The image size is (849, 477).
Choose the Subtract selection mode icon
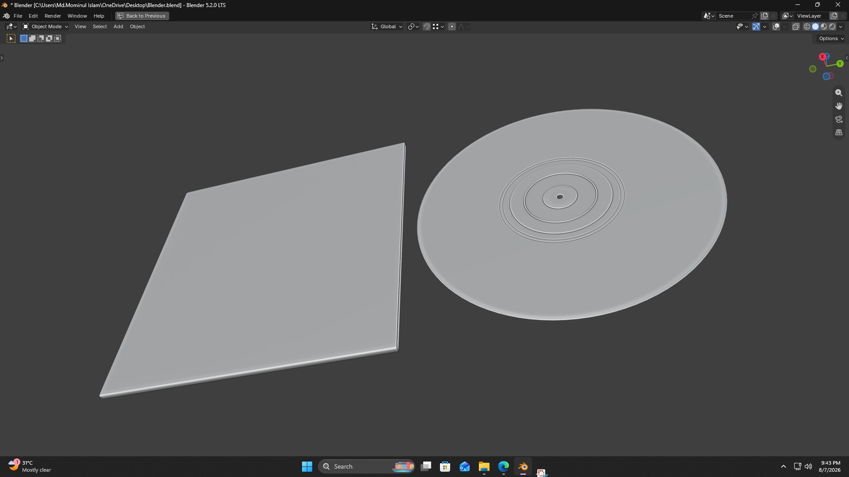41,39
